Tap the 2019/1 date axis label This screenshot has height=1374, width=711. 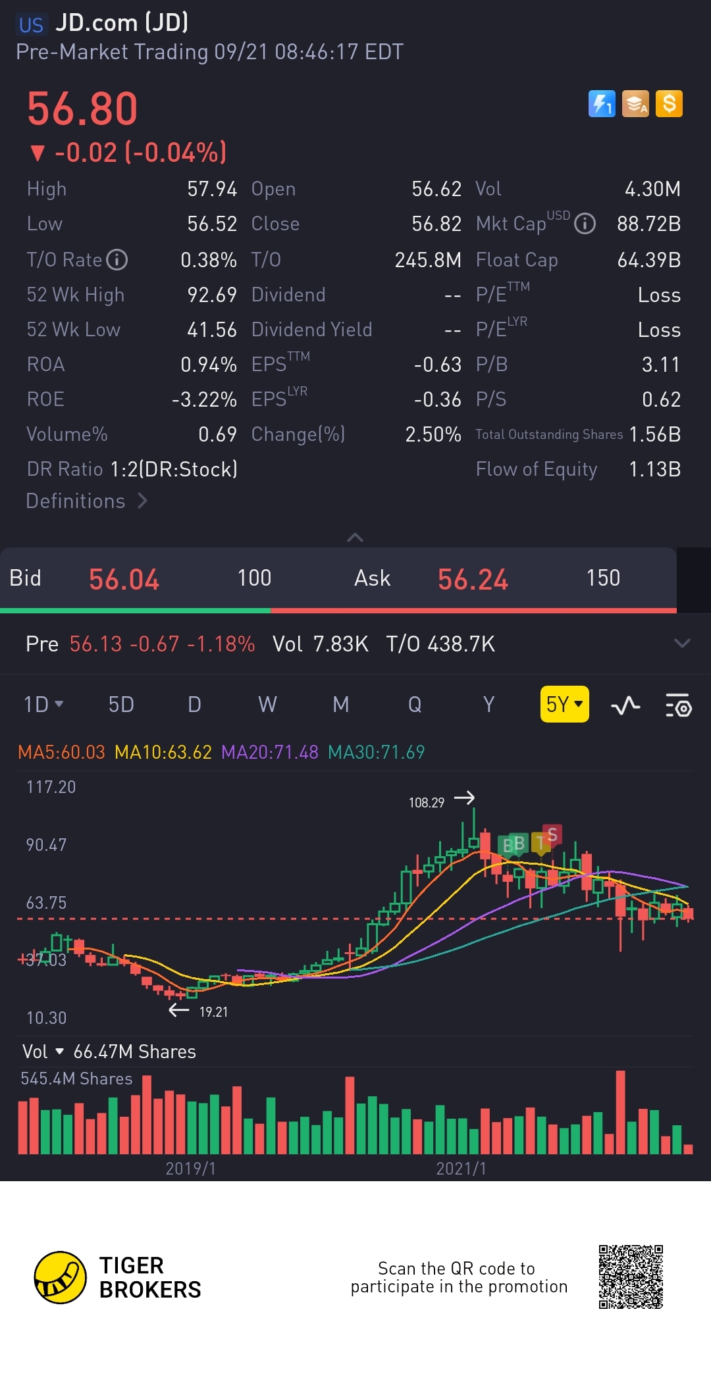(x=190, y=1169)
